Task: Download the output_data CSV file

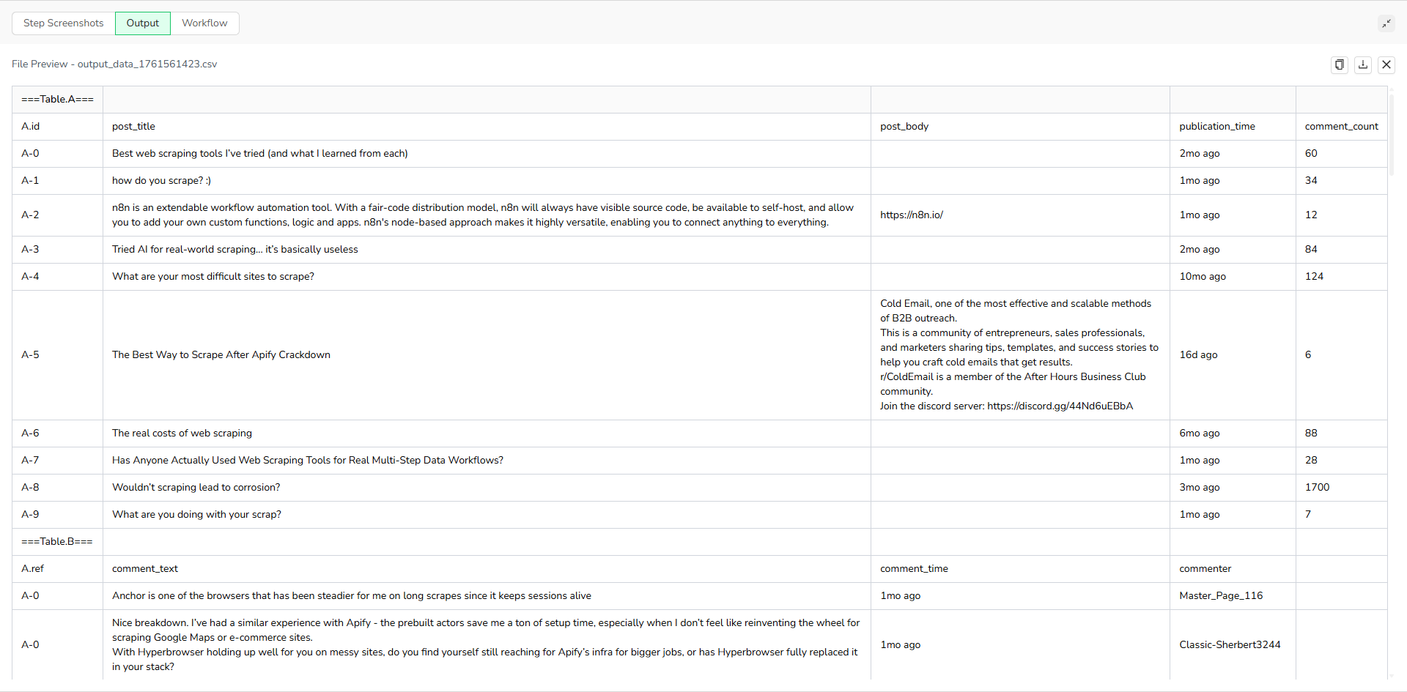Action: click(x=1362, y=64)
